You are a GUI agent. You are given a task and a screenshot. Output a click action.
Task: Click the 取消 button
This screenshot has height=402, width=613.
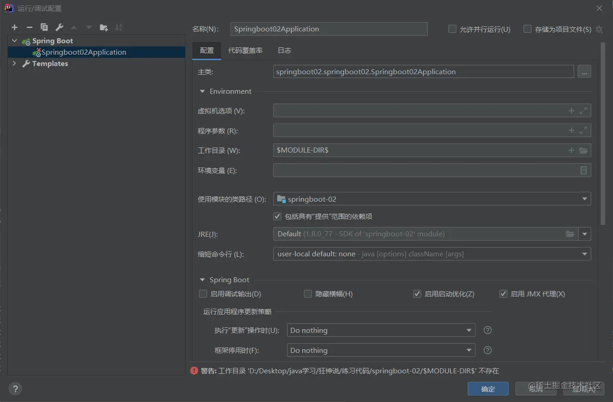[536, 389]
